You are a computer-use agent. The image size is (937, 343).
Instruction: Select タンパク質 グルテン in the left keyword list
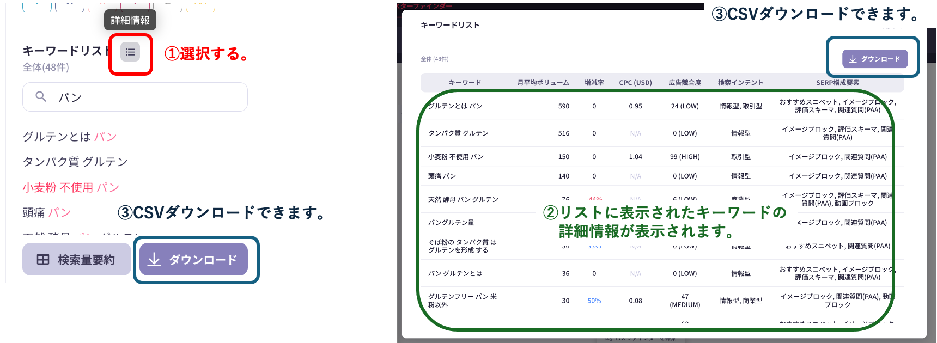tap(75, 162)
